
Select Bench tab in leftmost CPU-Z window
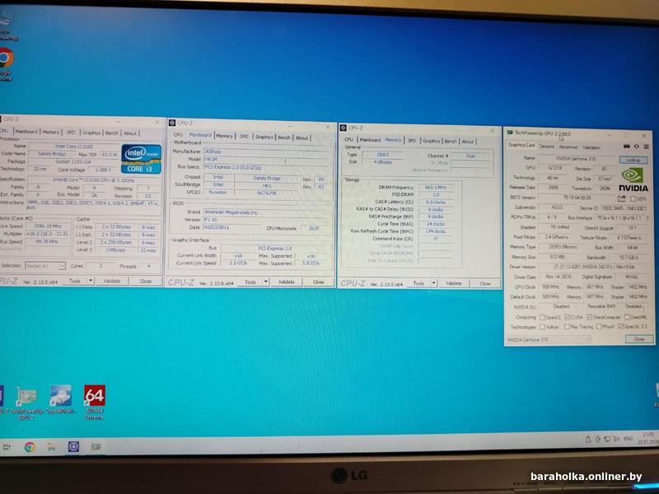click(x=111, y=133)
